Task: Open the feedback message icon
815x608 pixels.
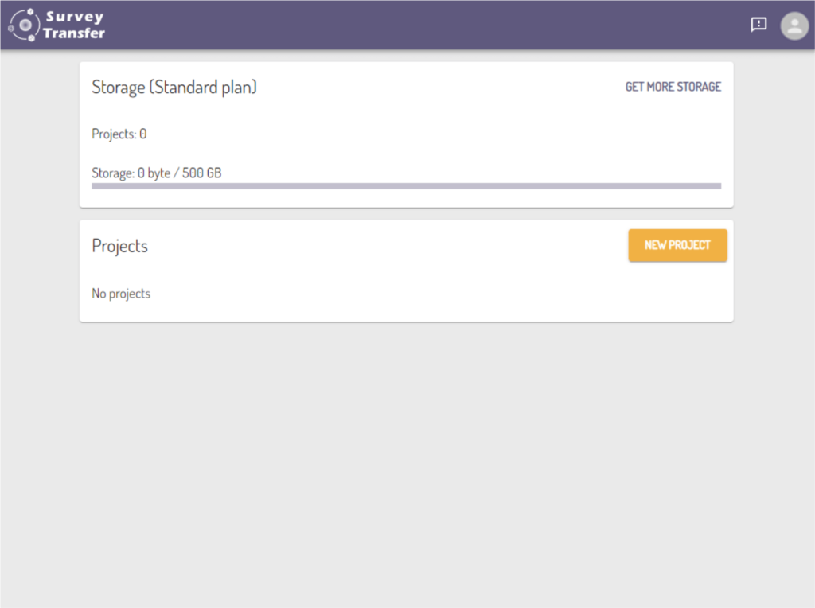Action: pyautogui.click(x=758, y=25)
